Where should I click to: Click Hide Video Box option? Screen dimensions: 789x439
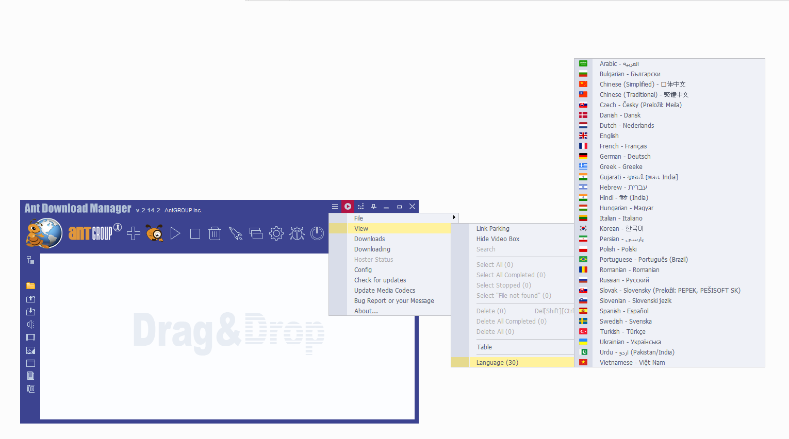click(x=498, y=239)
